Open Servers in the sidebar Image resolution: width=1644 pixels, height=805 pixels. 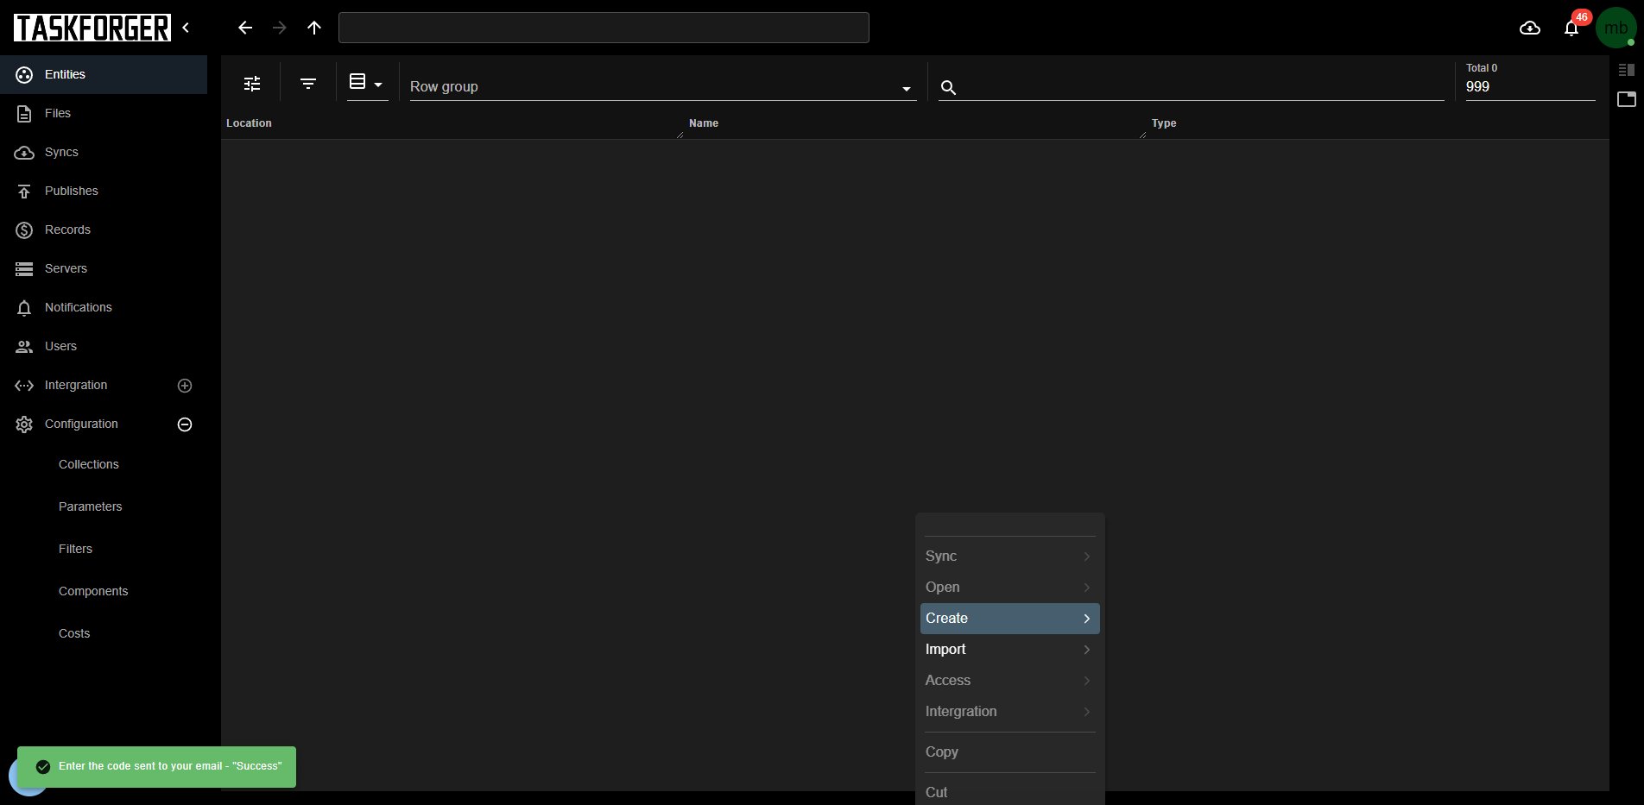point(104,268)
